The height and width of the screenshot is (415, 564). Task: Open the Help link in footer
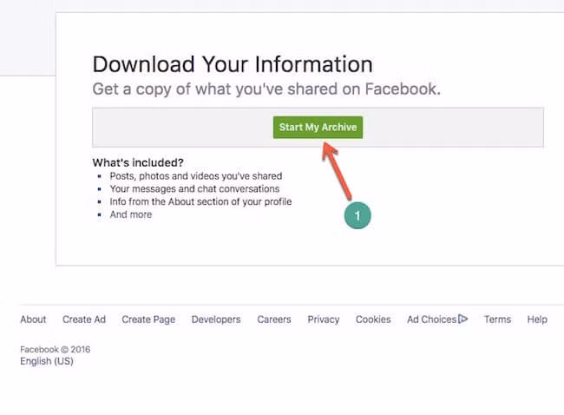pos(537,319)
